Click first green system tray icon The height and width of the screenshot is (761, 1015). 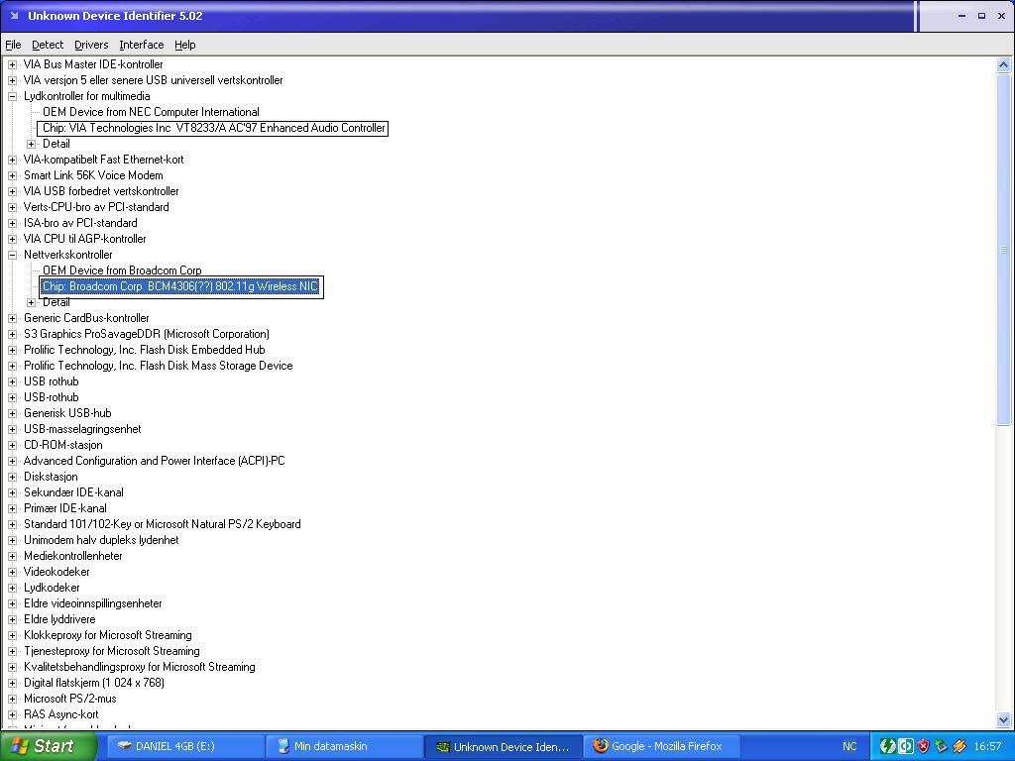887,747
